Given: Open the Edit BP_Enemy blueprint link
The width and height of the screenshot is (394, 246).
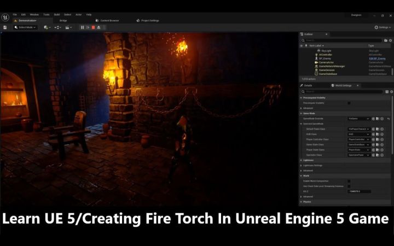Looking at the screenshot, I should click(x=377, y=58).
